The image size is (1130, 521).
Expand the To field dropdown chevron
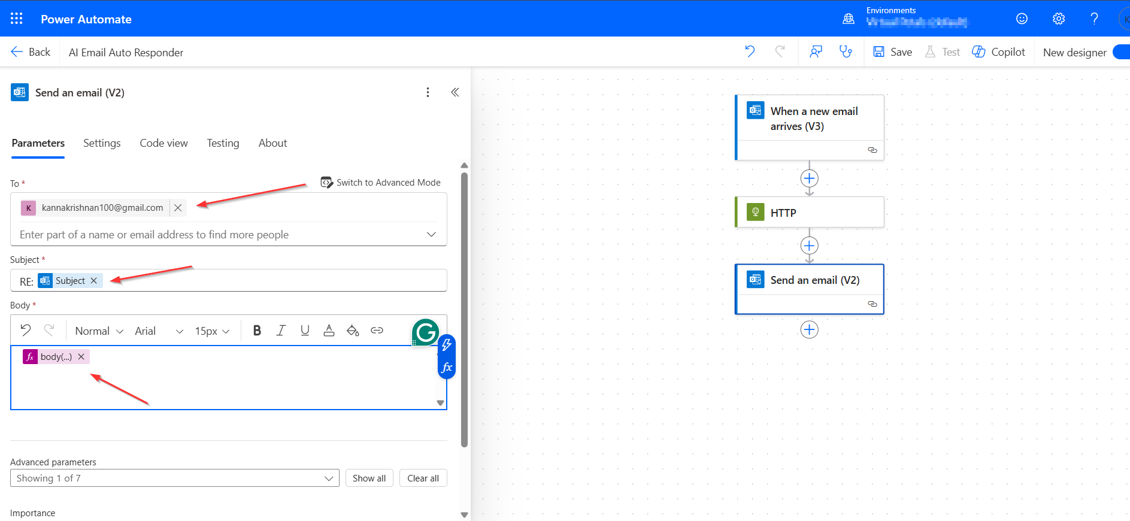(x=431, y=234)
